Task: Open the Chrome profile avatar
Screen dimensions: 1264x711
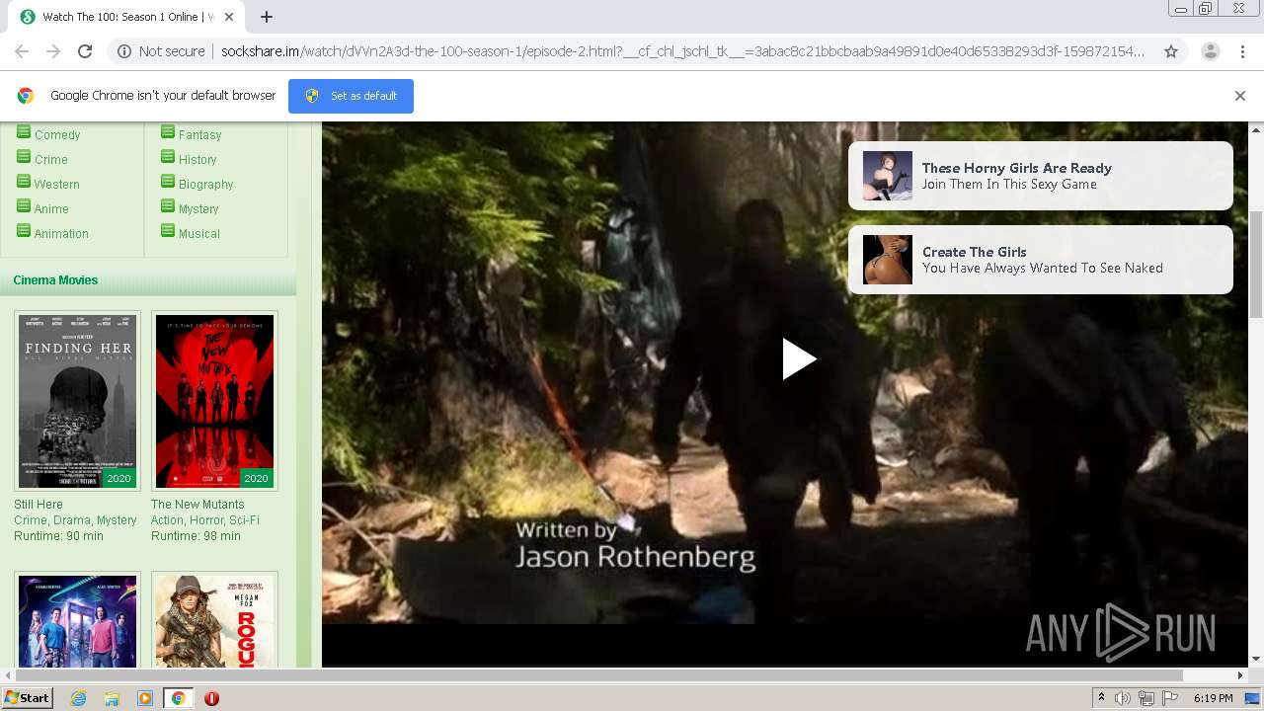Action: coord(1210,51)
